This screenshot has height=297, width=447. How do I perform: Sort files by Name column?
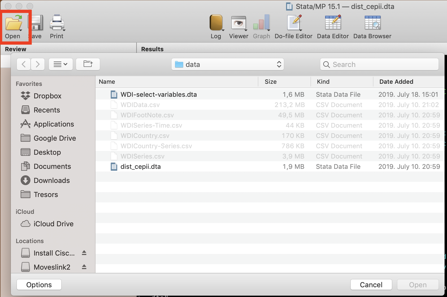[176, 82]
